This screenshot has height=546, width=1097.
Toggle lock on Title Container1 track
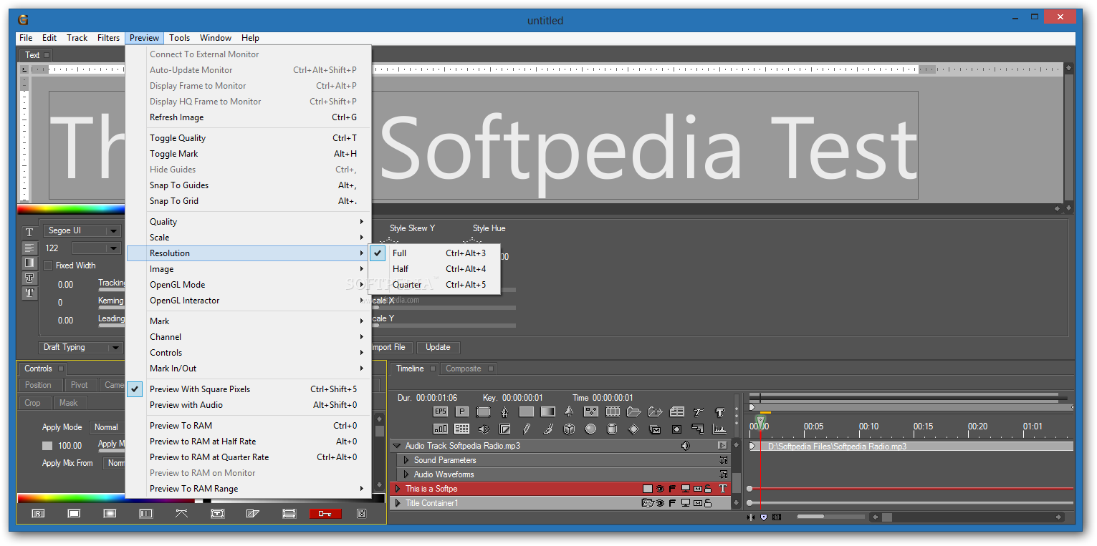pyautogui.click(x=708, y=503)
